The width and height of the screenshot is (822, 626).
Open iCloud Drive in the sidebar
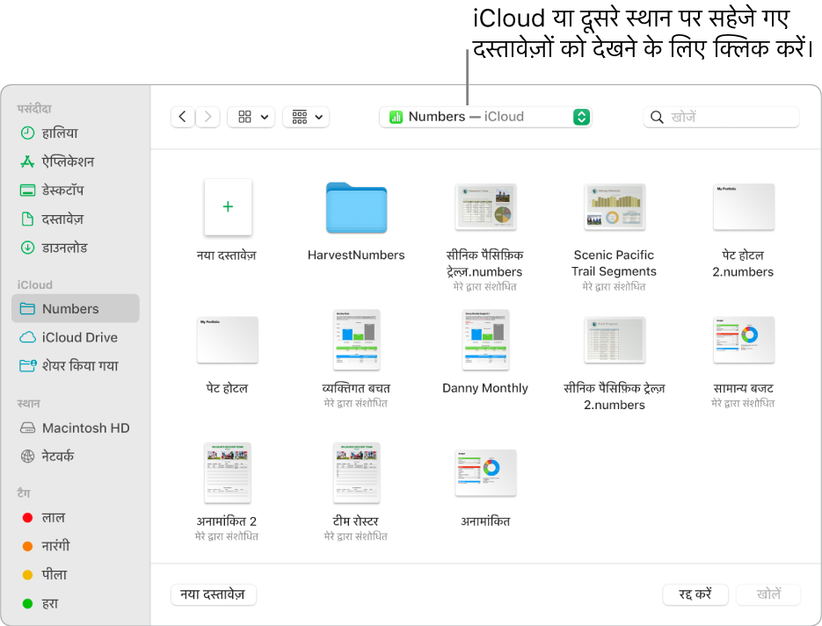point(69,337)
